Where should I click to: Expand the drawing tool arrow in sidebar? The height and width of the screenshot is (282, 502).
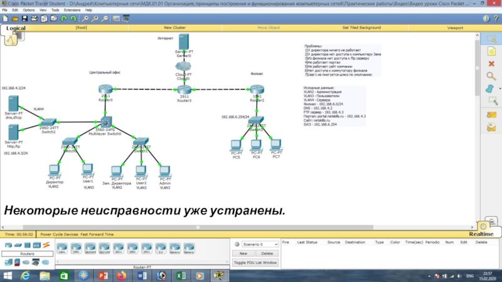499,88
